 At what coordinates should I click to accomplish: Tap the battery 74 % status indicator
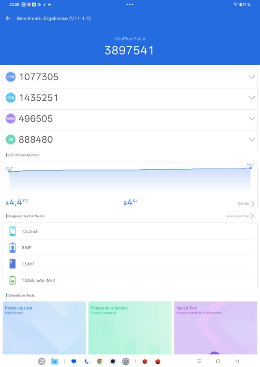[x=245, y=4]
